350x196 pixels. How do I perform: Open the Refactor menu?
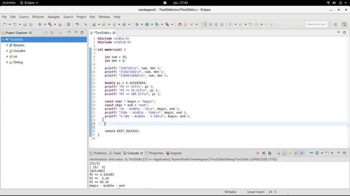pyautogui.click(x=38, y=17)
